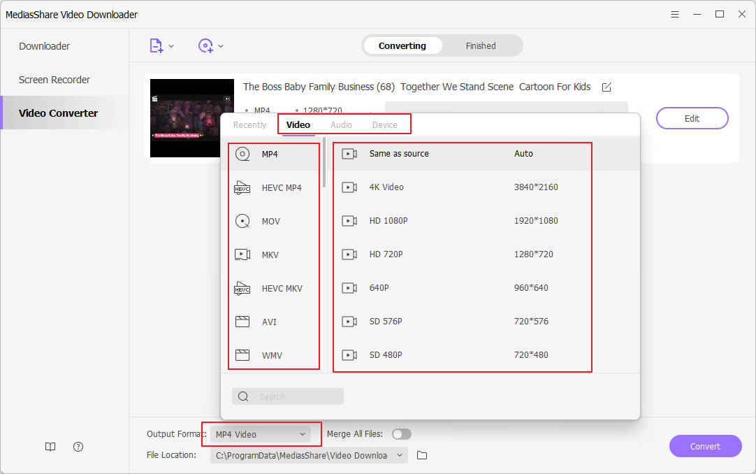This screenshot has height=474, width=756.
Task: Click the Boss Baby Family Business video title
Action: pyautogui.click(x=416, y=87)
